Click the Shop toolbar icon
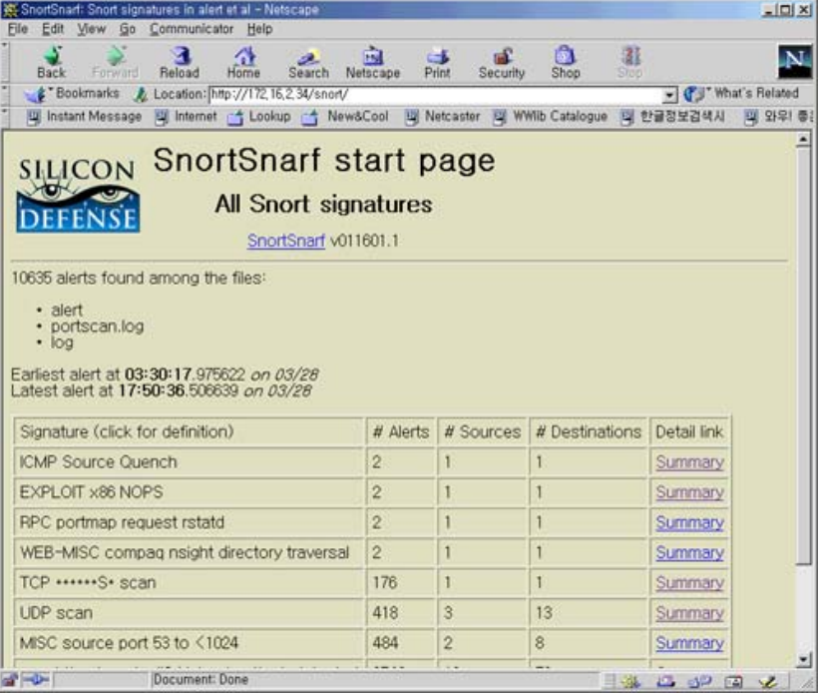 point(566,62)
